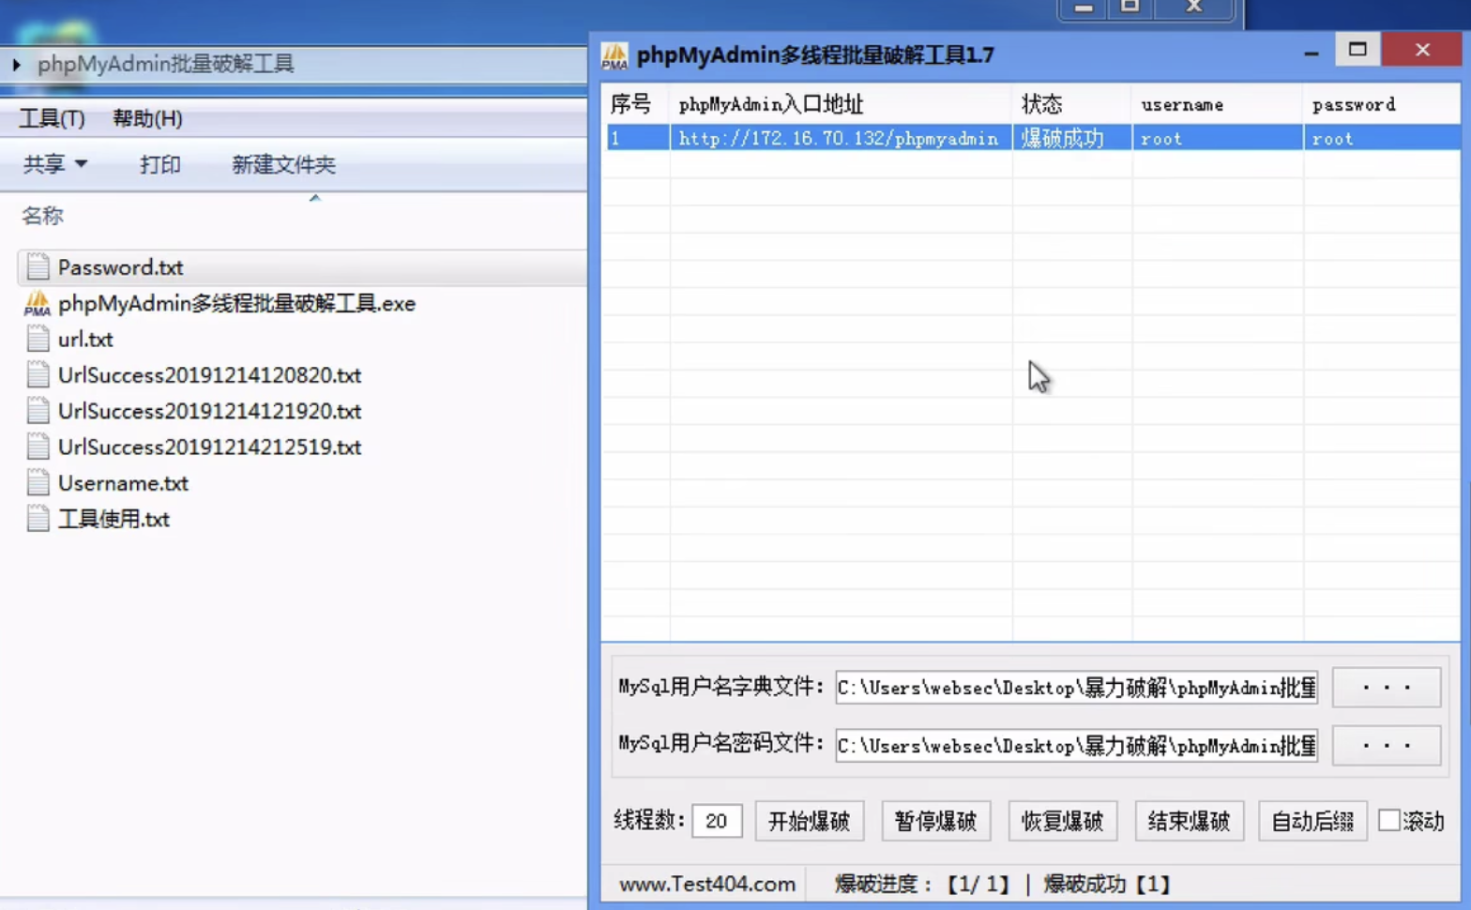Click the phpMyAdmin入口地址 column header
This screenshot has height=910, width=1471.
[841, 104]
